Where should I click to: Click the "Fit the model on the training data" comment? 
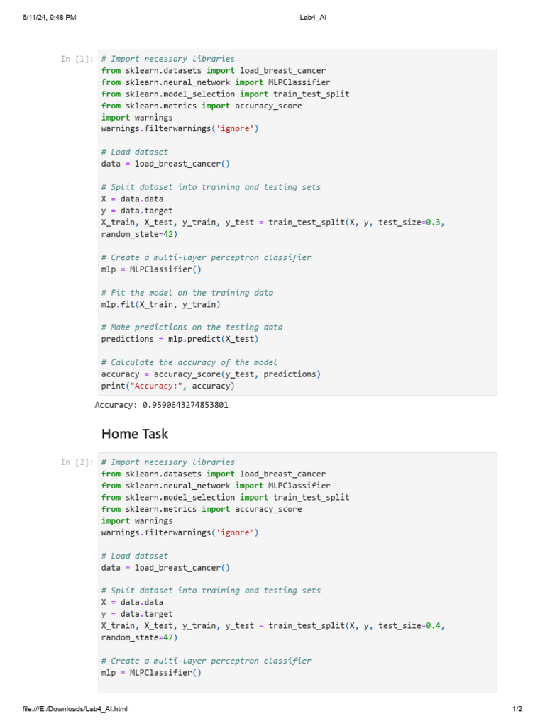click(x=187, y=293)
